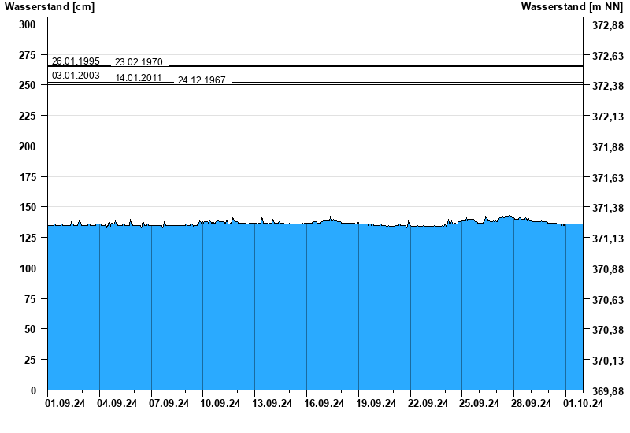Viewport: 630px width, 433px height.
Task: Click the 370,38 m NN value
Action: tap(608, 330)
